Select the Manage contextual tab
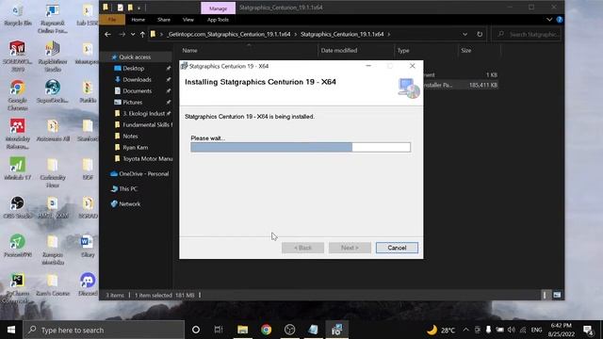The height and width of the screenshot is (339, 603). coord(218,8)
